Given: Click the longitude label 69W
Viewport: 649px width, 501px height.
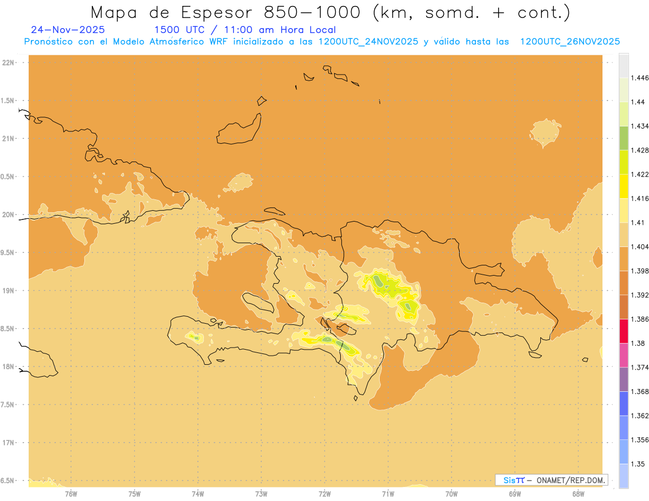Looking at the screenshot, I should [515, 493].
